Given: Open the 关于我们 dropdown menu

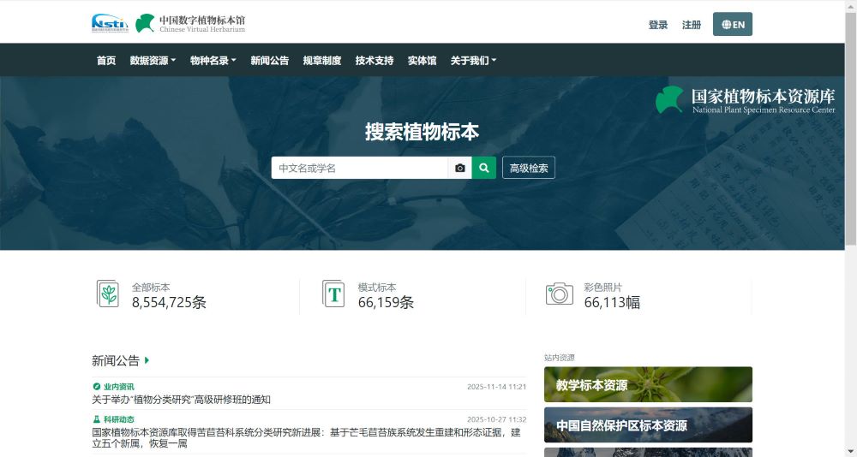Looking at the screenshot, I should click(473, 61).
